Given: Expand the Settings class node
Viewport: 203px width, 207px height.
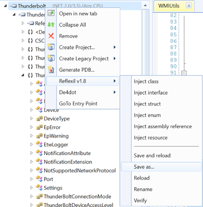Looking at the screenshot, I should coord(32,188).
